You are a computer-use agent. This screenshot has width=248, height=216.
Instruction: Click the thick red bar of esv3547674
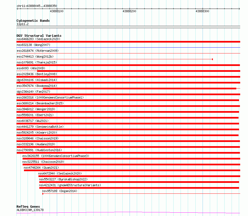point(140,89)
